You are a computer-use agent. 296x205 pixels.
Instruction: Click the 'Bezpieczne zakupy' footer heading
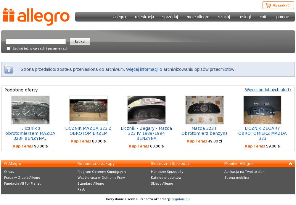coord(96,164)
